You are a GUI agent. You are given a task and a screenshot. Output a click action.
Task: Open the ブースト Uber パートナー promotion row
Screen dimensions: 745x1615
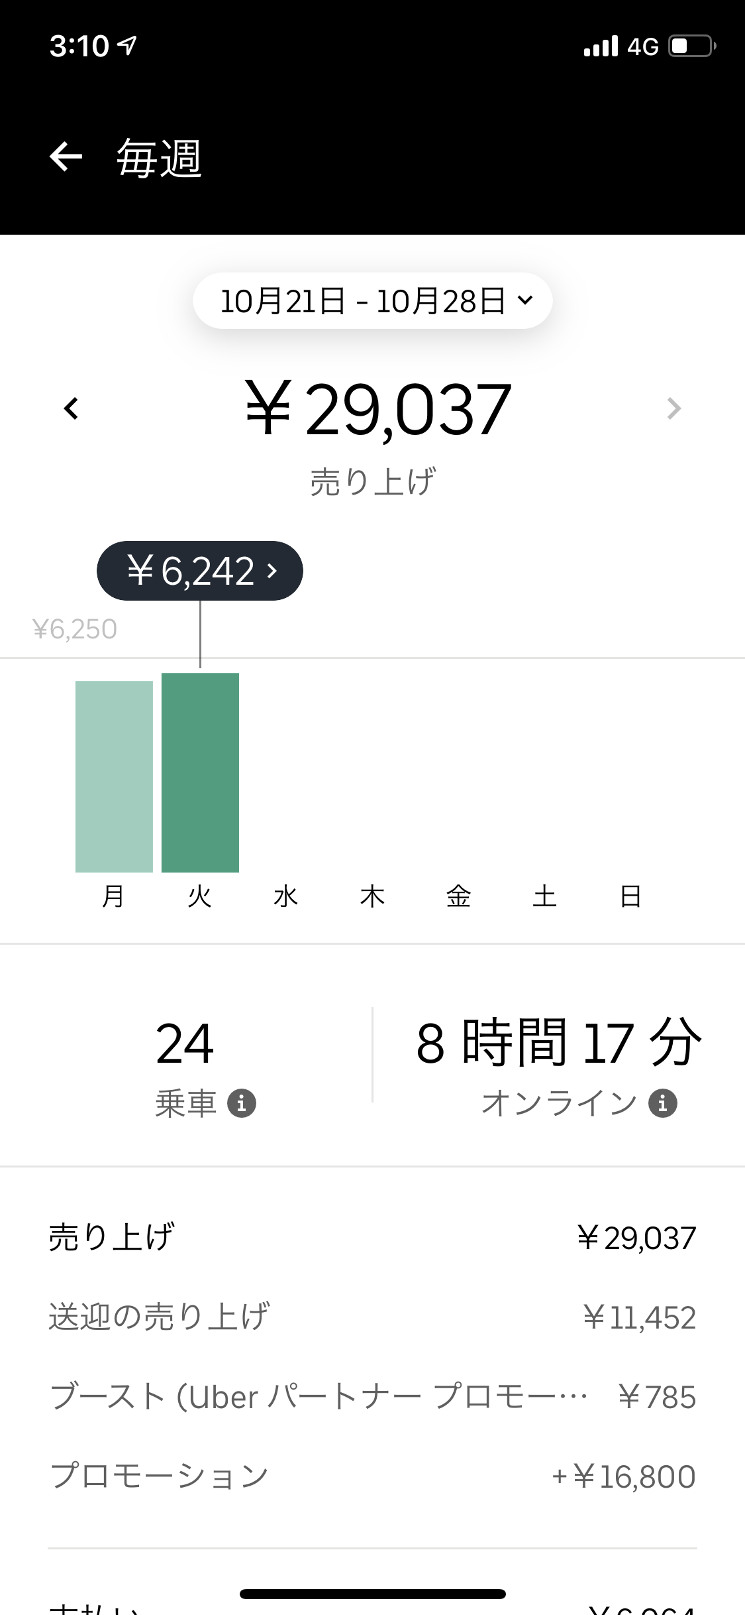[372, 1397]
